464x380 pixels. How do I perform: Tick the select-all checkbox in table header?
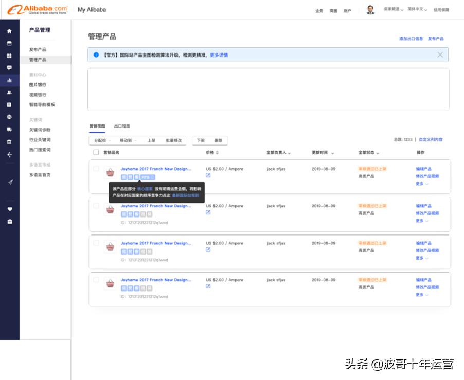(96, 152)
